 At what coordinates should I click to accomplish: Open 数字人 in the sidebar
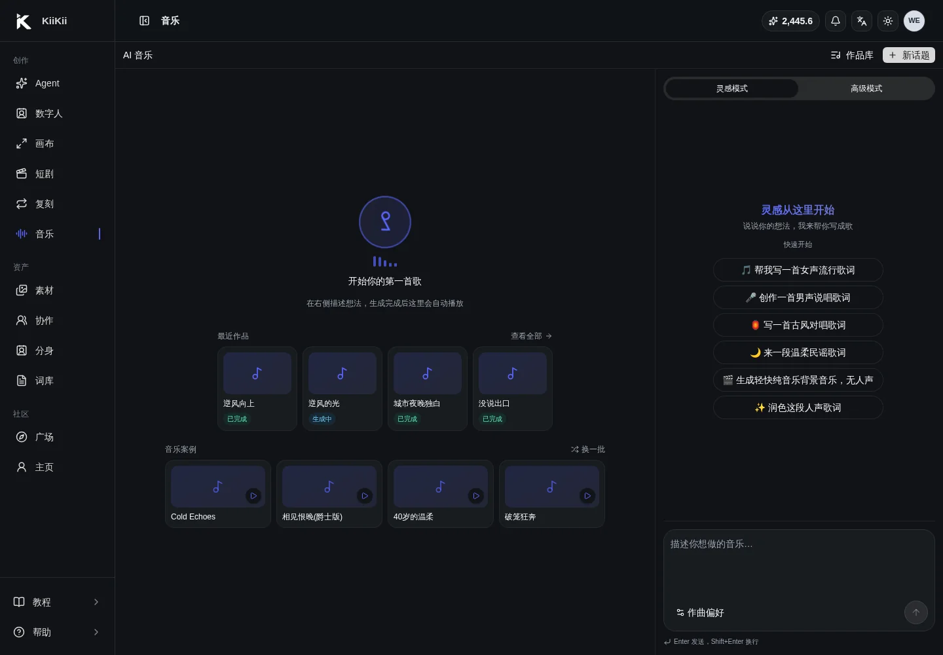pos(58,113)
